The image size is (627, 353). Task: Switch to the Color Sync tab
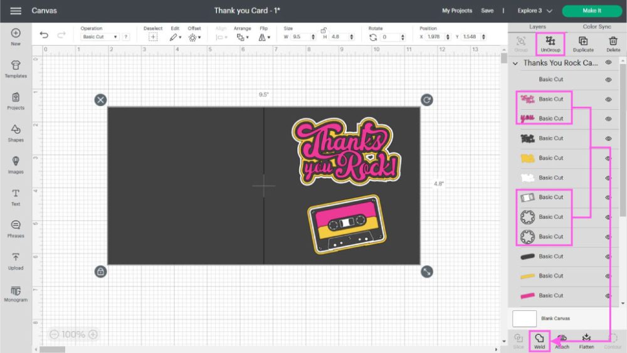(x=596, y=27)
